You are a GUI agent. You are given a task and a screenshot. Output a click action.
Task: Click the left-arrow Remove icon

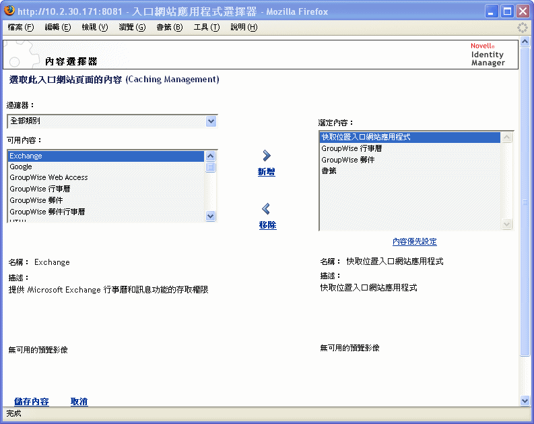pos(266,208)
